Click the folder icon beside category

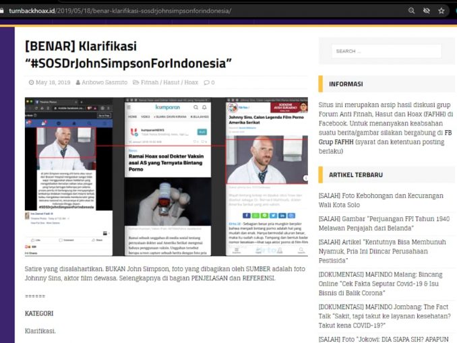135,82
